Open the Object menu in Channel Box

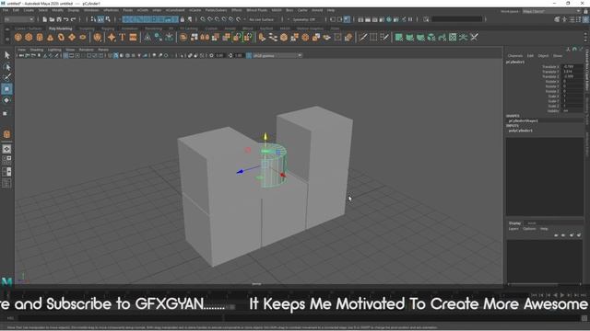(543, 55)
